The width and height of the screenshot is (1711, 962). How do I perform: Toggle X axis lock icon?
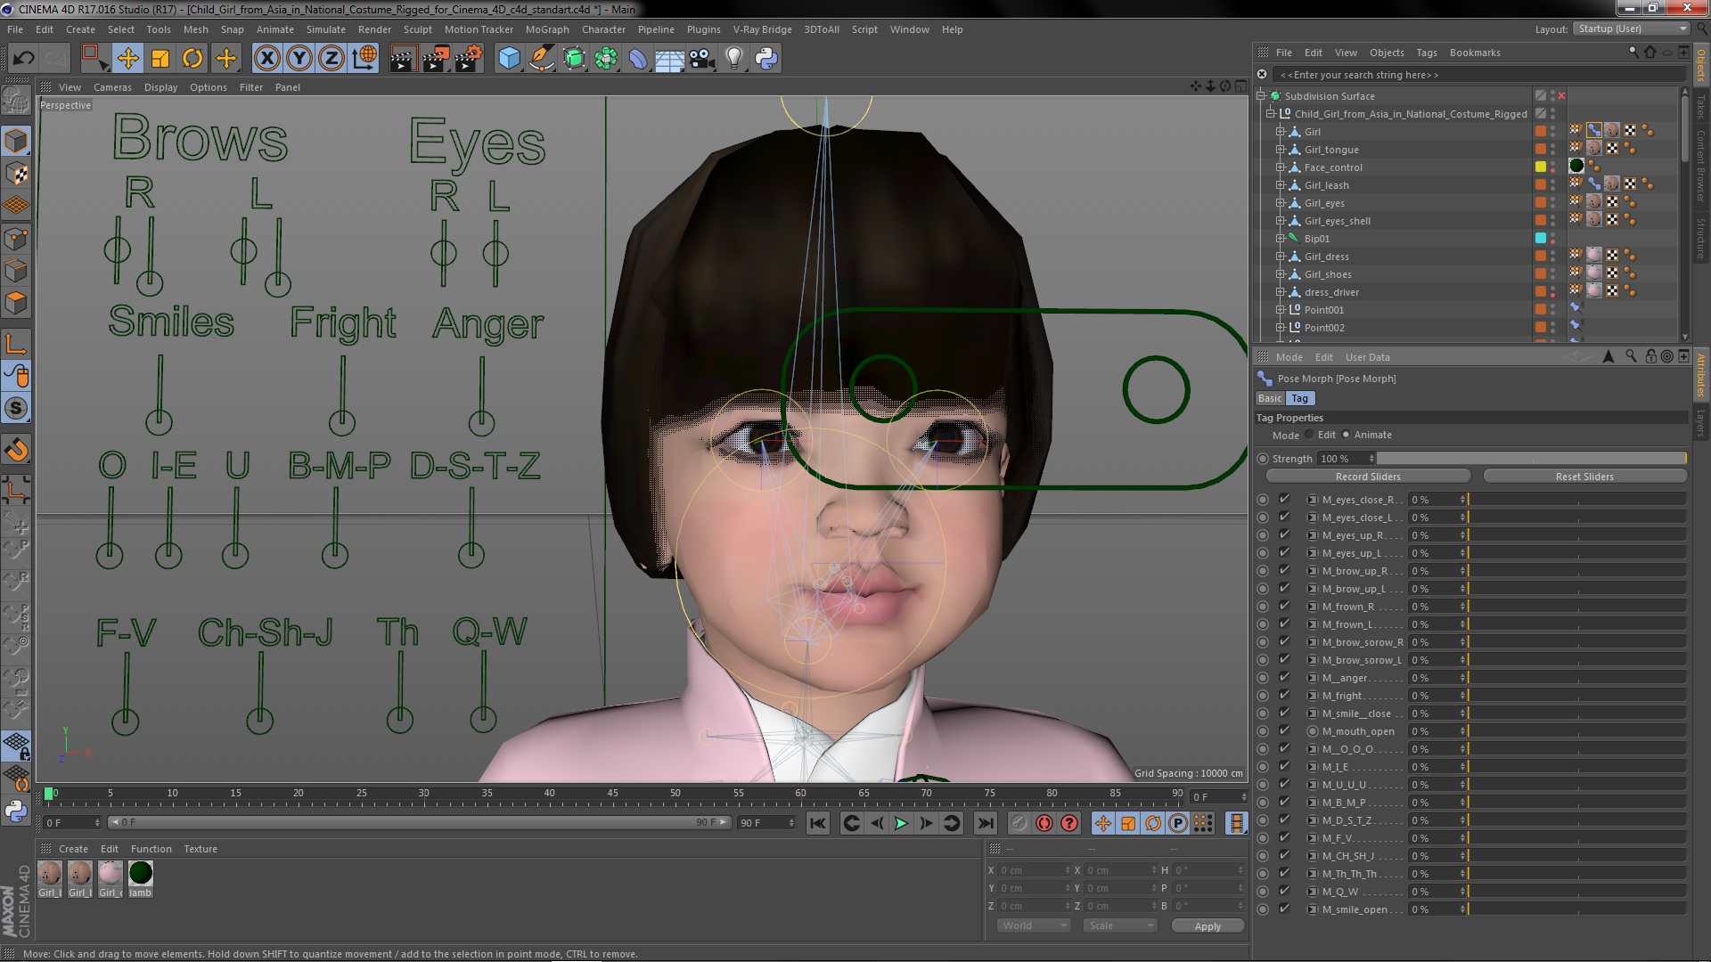266,59
